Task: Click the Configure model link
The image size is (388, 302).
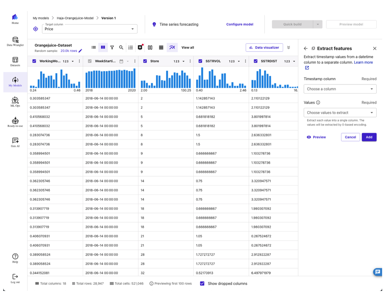Action: click(240, 24)
